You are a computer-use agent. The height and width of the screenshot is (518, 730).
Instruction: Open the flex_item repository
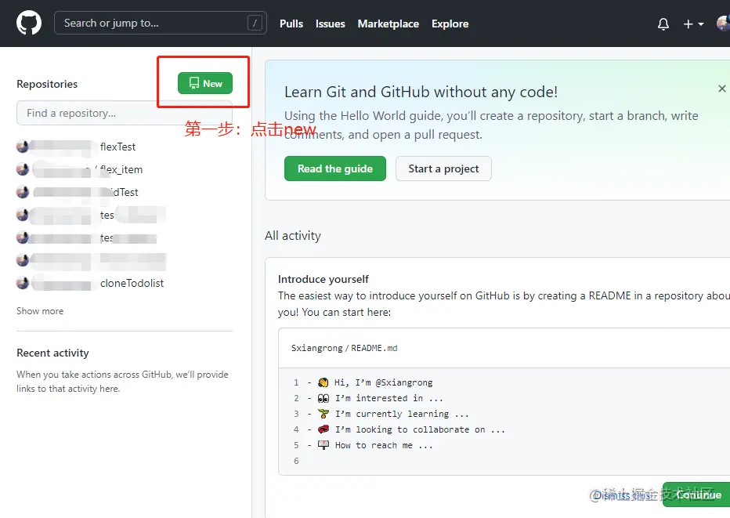pos(121,169)
